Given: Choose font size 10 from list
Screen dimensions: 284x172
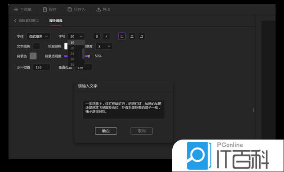Looking at the screenshot, I should pyautogui.click(x=76, y=43).
